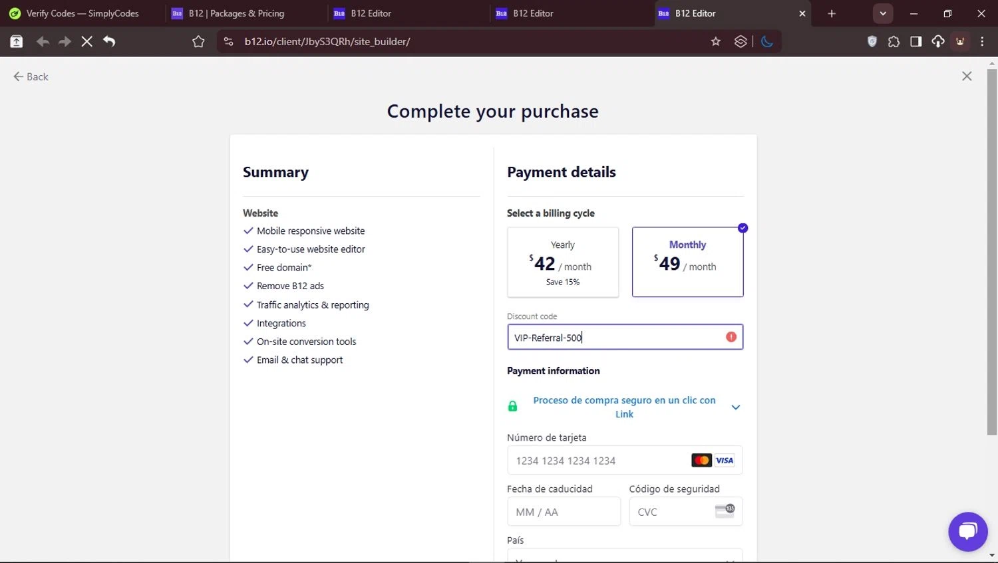Viewport: 998px width, 563px height.
Task: Open a new browser tab
Action: 832,13
